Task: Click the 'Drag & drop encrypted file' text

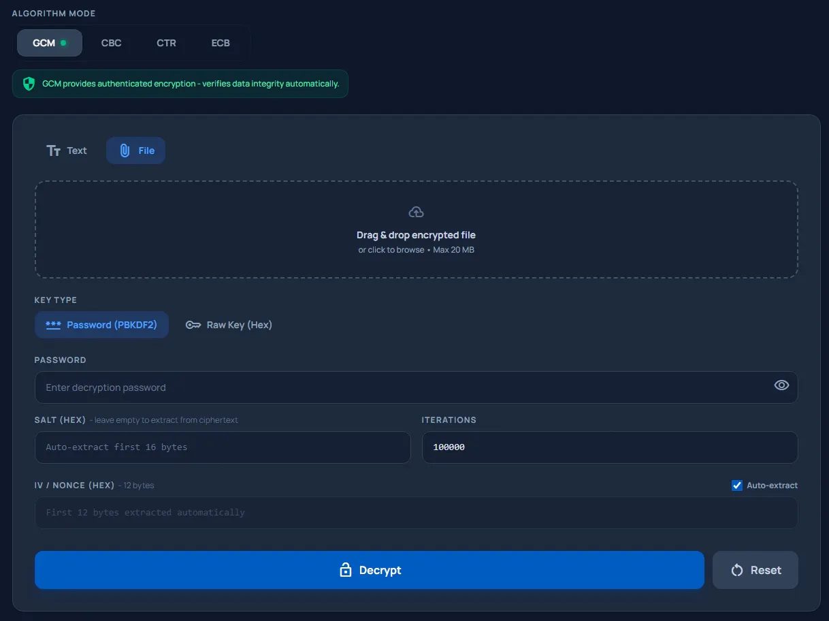Action: click(x=416, y=235)
